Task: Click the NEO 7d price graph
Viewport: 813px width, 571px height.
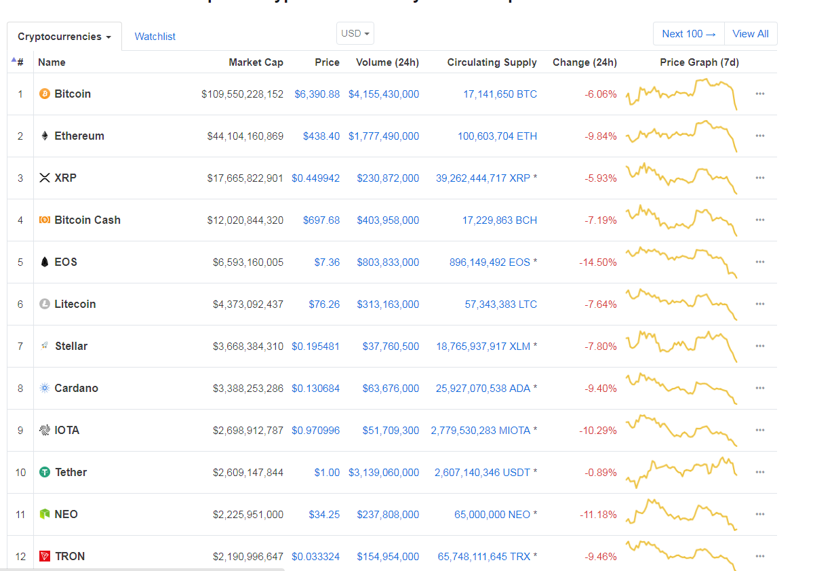Action: [681, 514]
